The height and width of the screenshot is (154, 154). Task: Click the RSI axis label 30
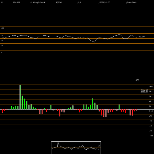(2, 45)
